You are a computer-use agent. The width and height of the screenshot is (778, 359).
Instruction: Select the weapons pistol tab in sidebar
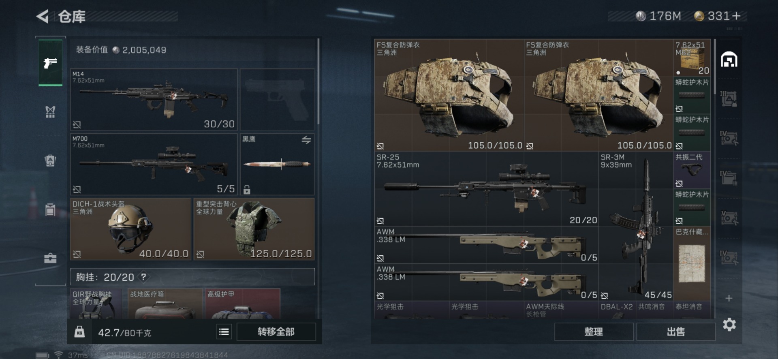(50, 63)
